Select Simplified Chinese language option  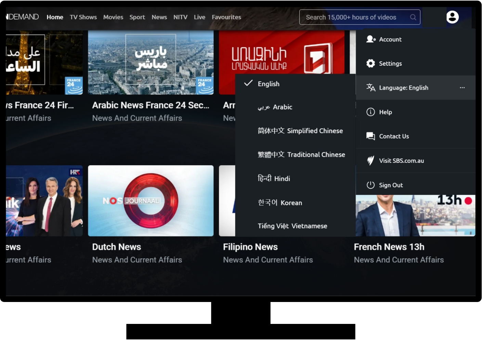[x=296, y=131]
